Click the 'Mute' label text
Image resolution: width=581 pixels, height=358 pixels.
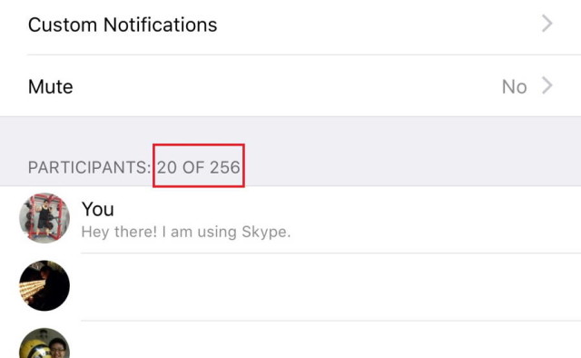51,87
